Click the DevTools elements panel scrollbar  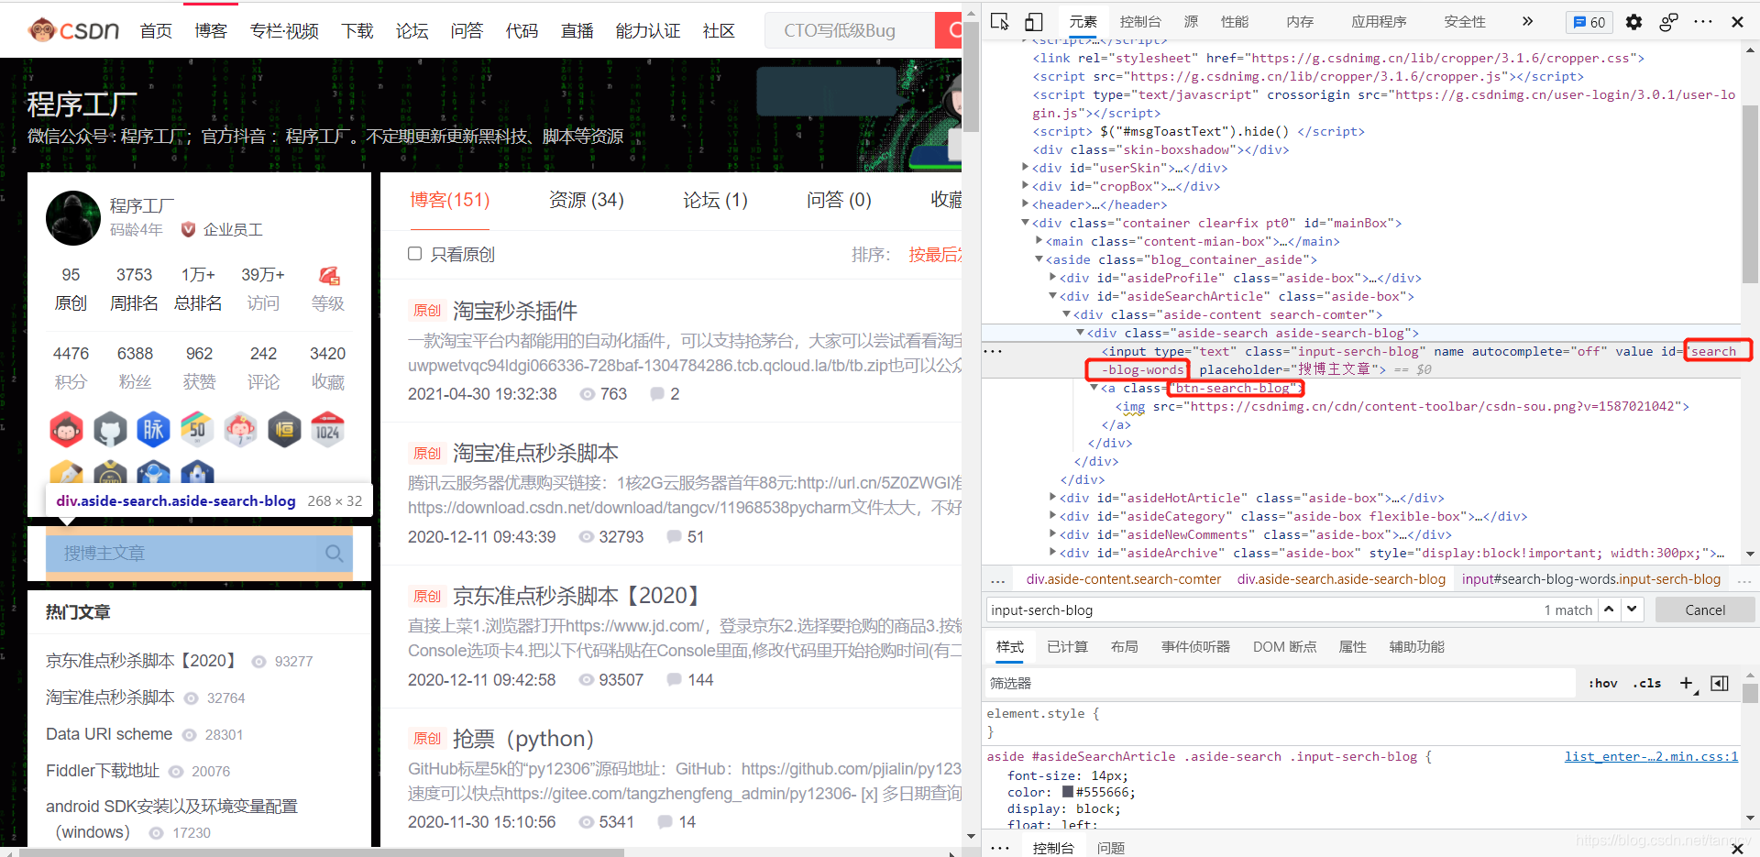pyautogui.click(x=1750, y=192)
